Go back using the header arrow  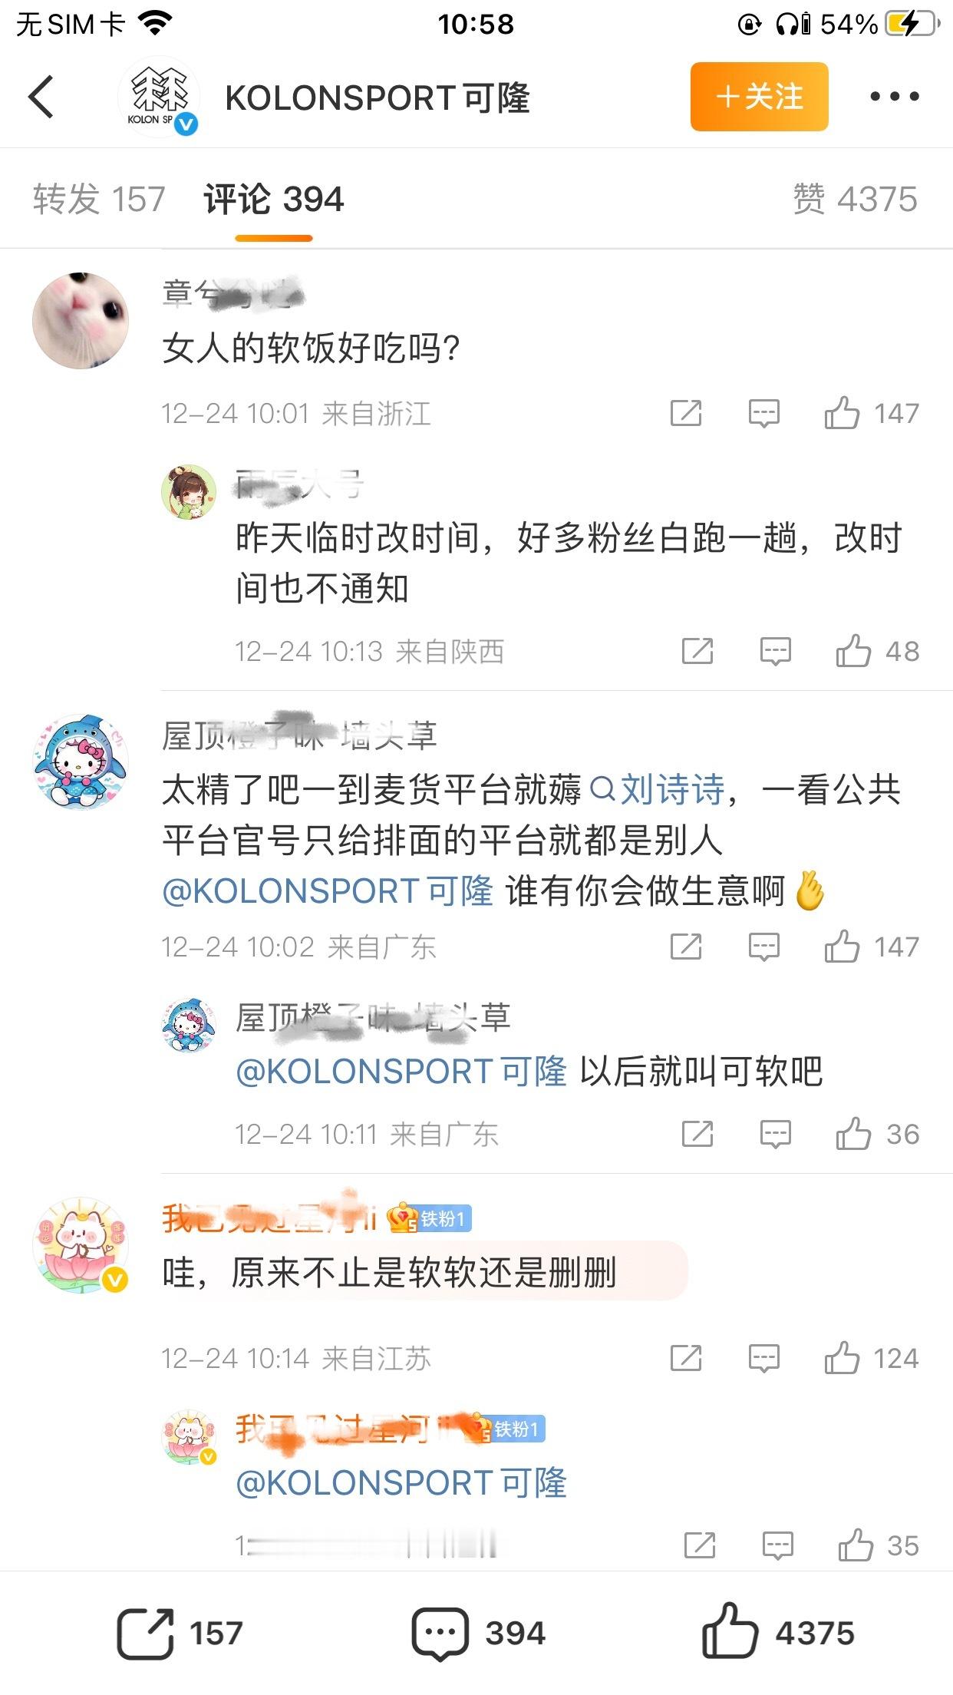[x=41, y=97]
